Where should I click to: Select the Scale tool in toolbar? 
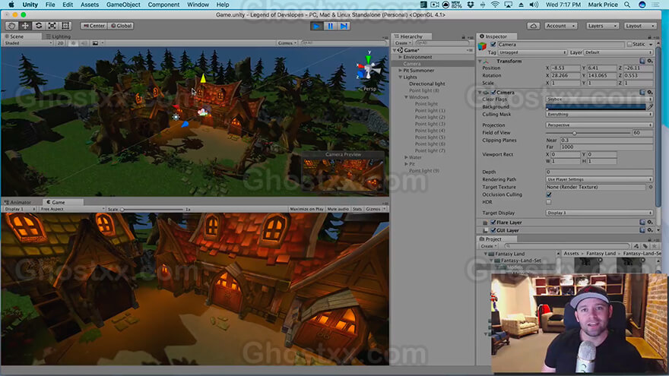click(52, 26)
